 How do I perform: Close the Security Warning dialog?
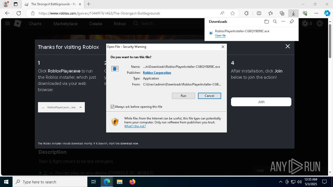pos(223,47)
